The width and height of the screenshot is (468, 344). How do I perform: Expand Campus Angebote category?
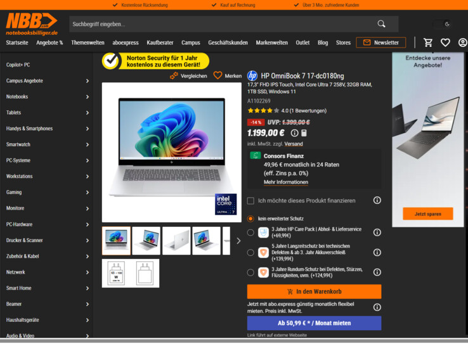pos(87,81)
